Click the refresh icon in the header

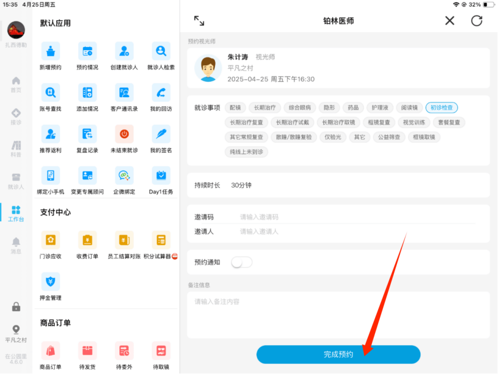click(x=476, y=21)
